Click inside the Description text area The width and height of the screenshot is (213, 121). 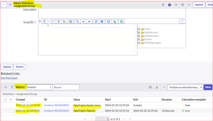point(112,13)
